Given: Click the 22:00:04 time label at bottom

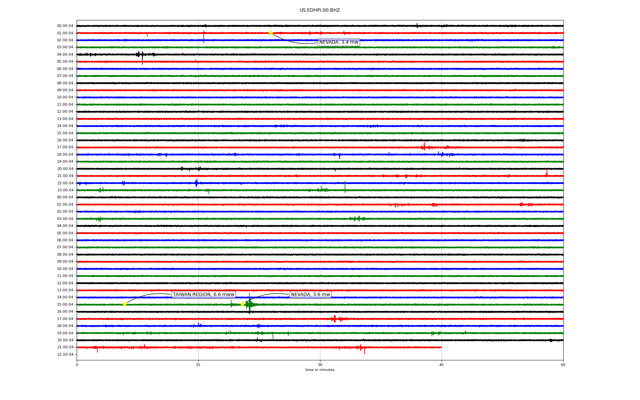Looking at the screenshot, I should (x=65, y=355).
